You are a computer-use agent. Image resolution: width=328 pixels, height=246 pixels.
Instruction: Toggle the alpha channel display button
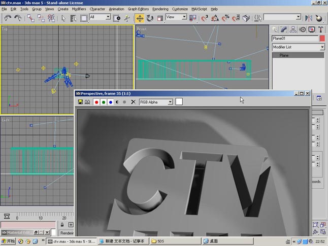[x=117, y=102]
